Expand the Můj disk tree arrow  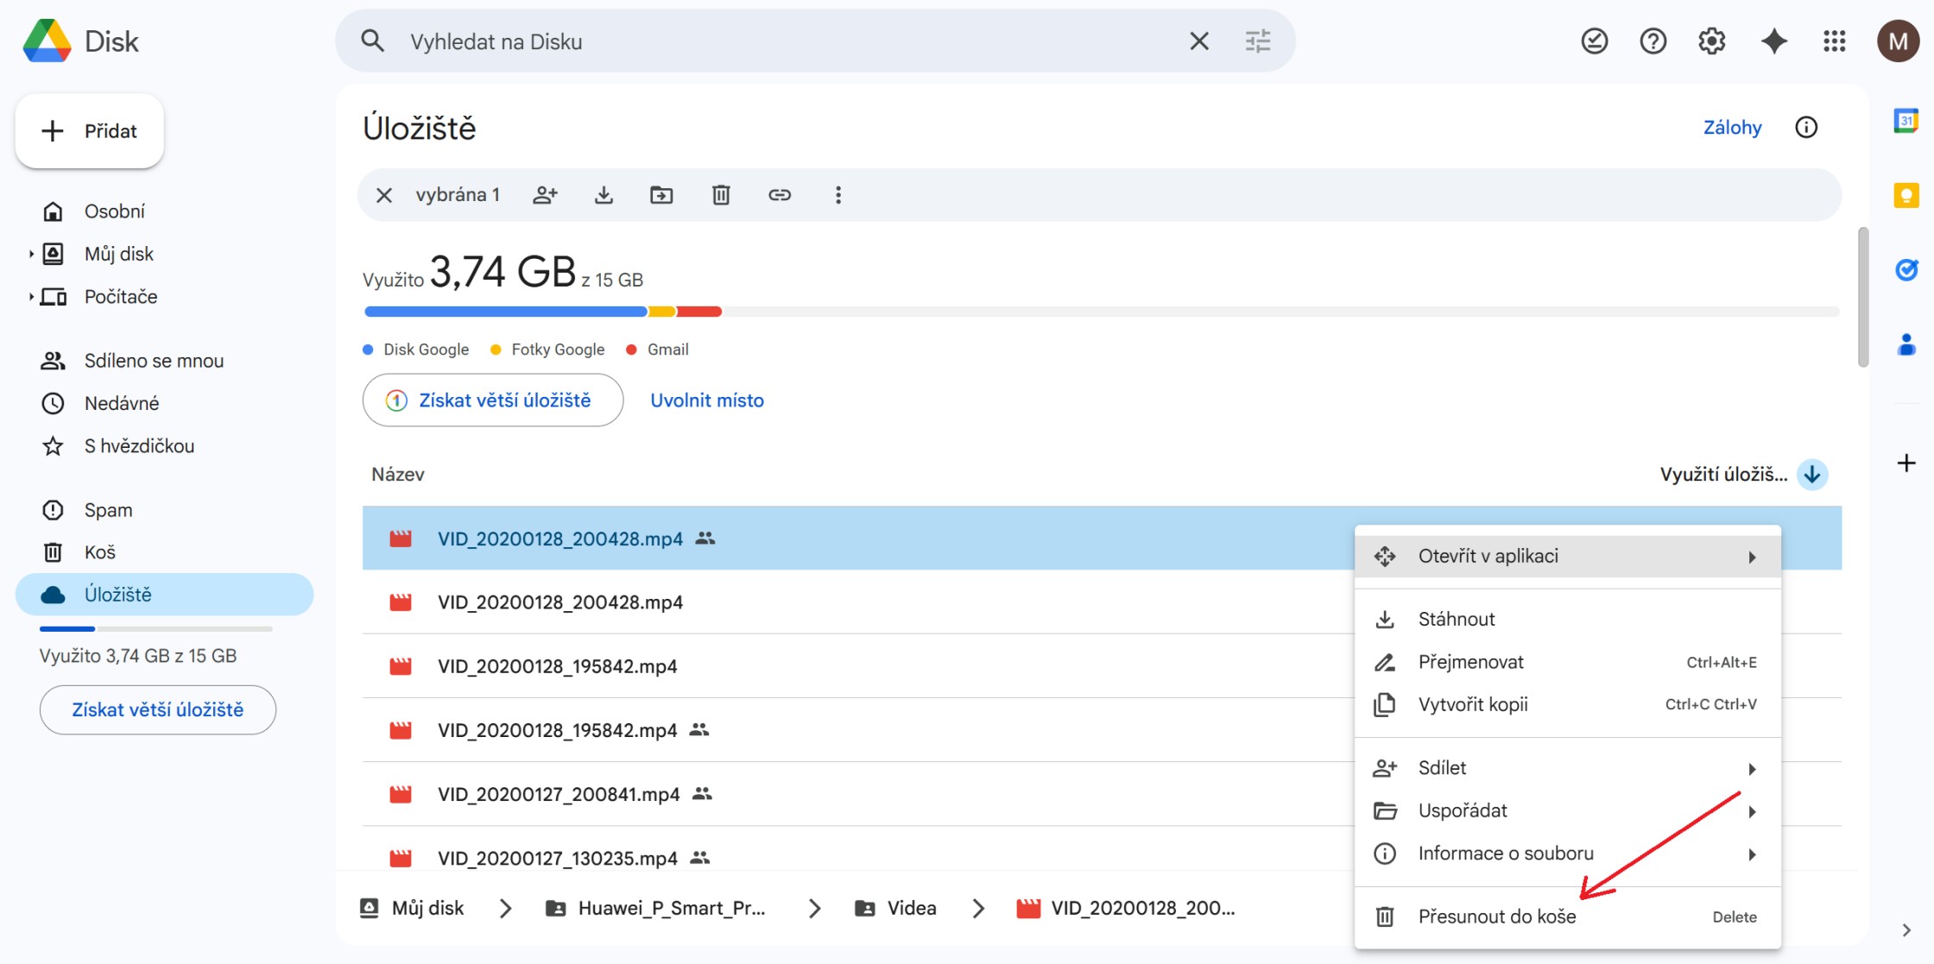click(x=31, y=254)
